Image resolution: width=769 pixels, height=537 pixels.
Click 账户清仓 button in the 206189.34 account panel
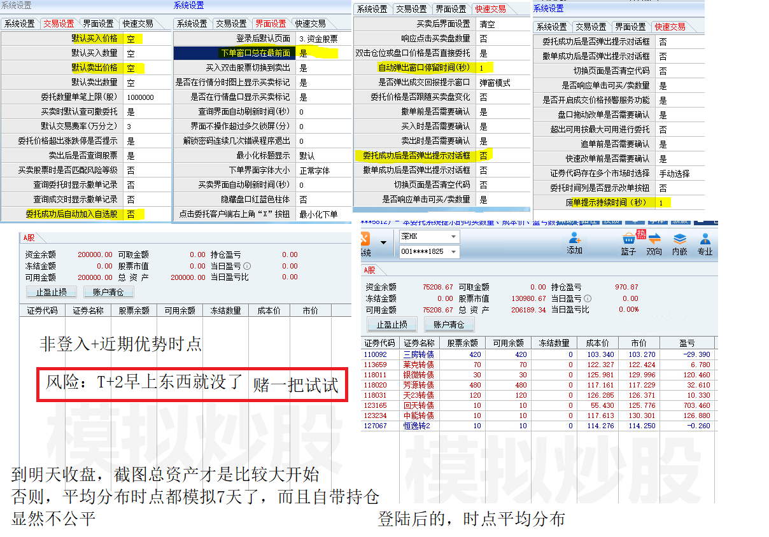[449, 324]
